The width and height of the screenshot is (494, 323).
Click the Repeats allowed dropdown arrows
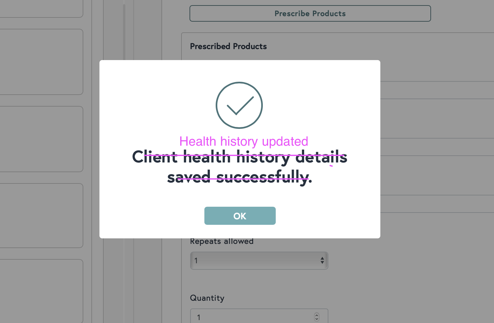pyautogui.click(x=322, y=261)
